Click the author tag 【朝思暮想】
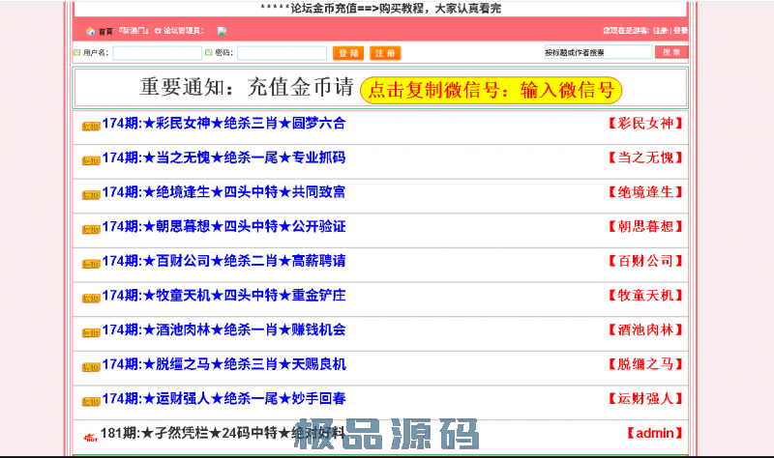The image size is (774, 458). coord(645,227)
